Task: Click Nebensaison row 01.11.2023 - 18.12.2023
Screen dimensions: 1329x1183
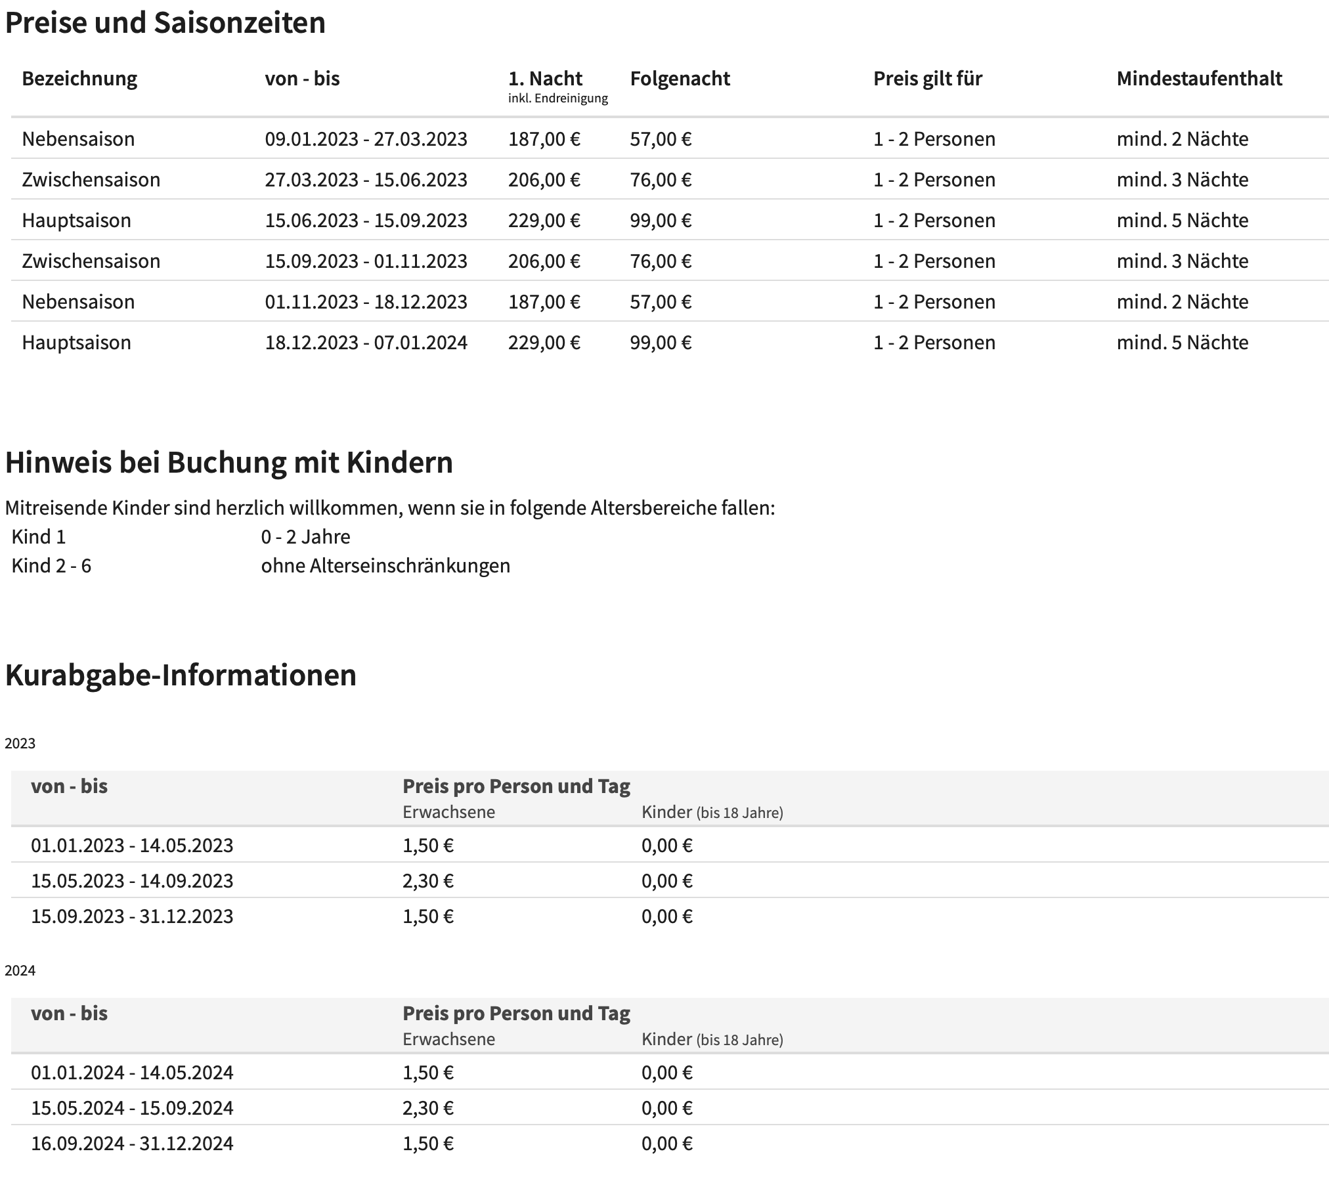Action: pyautogui.click(x=670, y=301)
